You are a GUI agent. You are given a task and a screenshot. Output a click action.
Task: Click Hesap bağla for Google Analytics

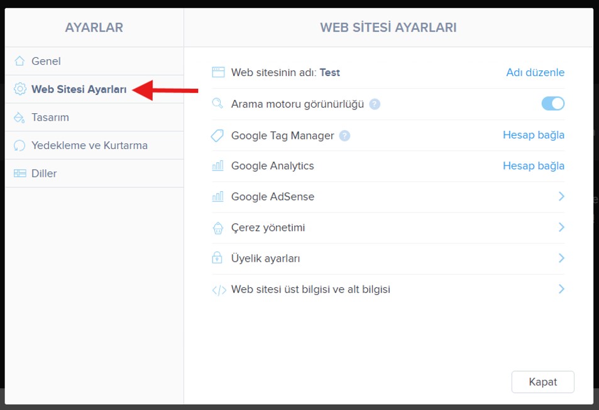click(533, 166)
